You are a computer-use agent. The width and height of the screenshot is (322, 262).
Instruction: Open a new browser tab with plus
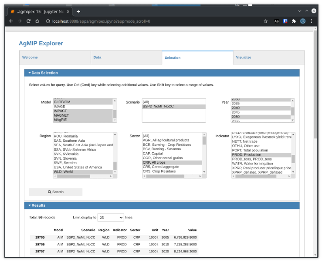pyautogui.click(x=78, y=12)
